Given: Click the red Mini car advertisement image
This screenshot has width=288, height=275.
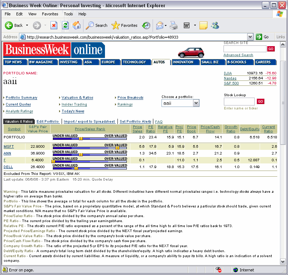Looking at the screenshot, I should 191,52.
